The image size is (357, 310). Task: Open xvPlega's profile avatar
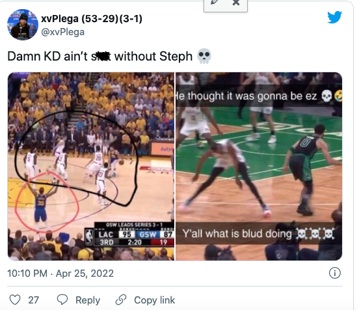point(23,25)
